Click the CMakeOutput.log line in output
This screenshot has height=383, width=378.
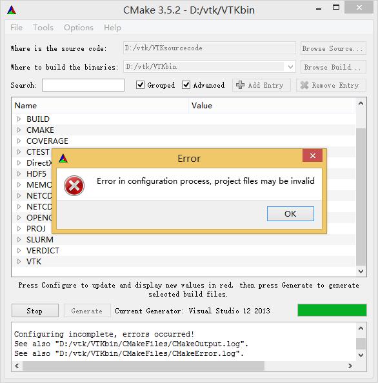point(131,344)
